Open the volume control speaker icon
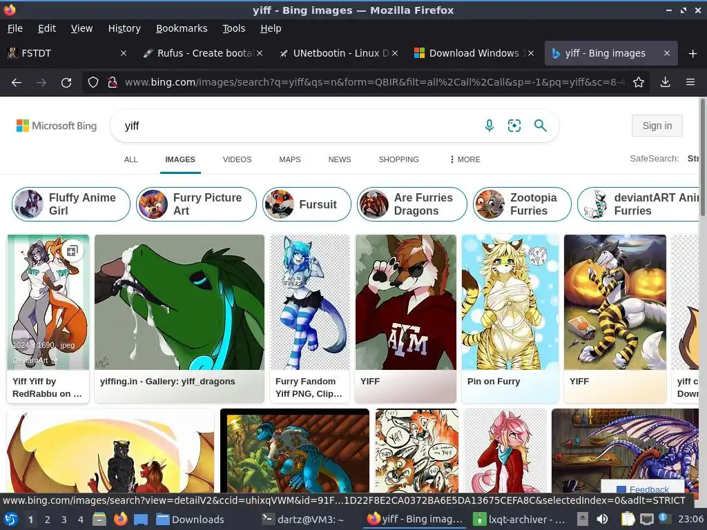Image resolution: width=707 pixels, height=530 pixels. [x=602, y=519]
